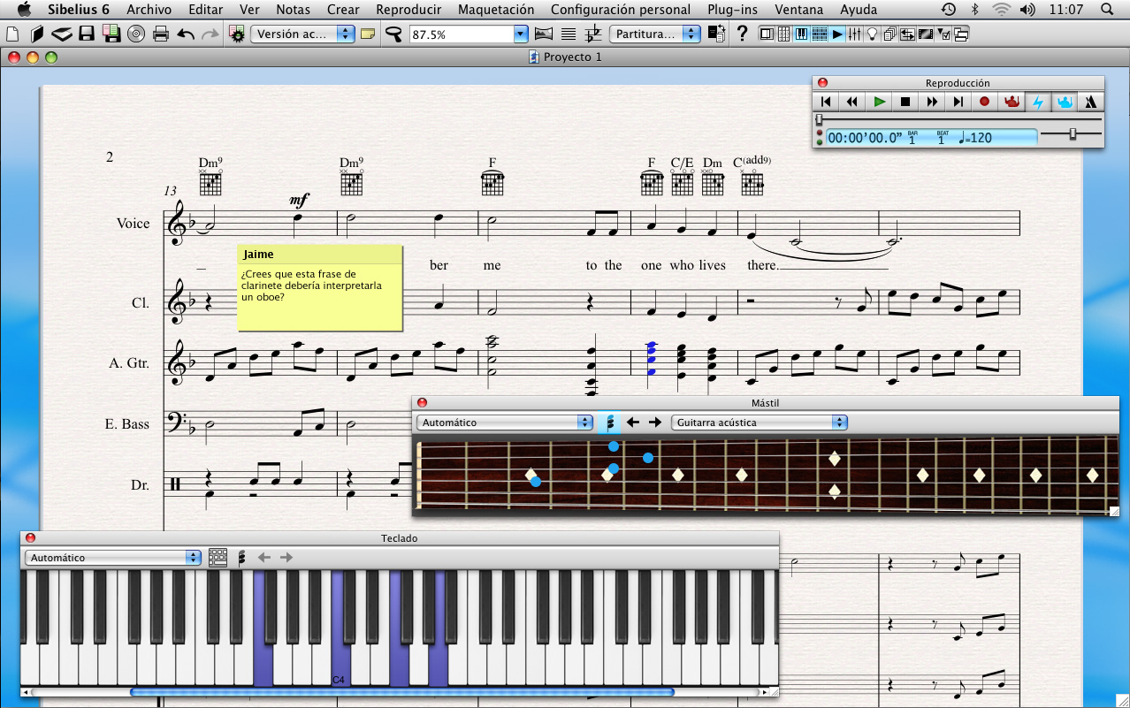Click the fast-forward button in Reproducción

click(932, 102)
